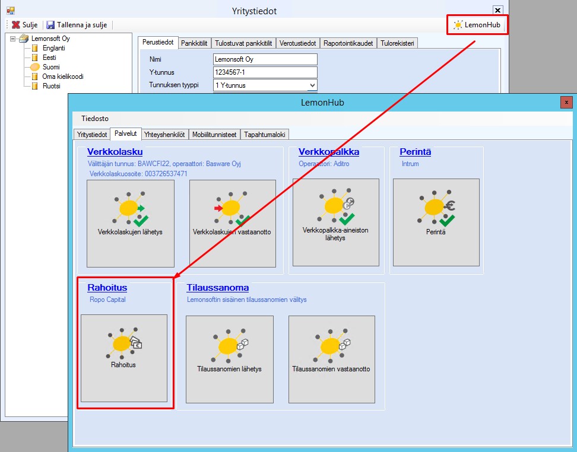The width and height of the screenshot is (577, 452).
Task: Select Eesti in the language tree
Action: tap(49, 58)
